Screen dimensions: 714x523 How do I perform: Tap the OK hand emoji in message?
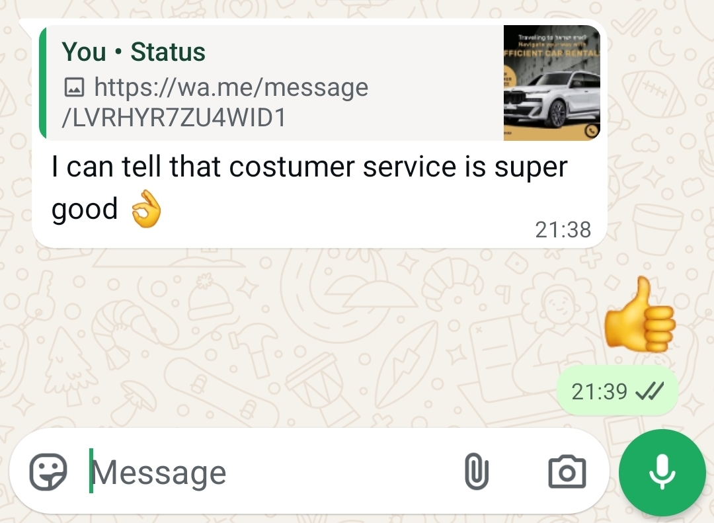[x=146, y=209]
